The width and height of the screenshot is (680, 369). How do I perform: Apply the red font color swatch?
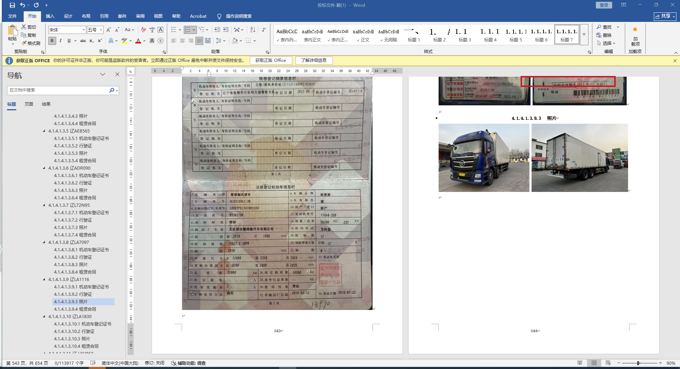tap(138, 41)
